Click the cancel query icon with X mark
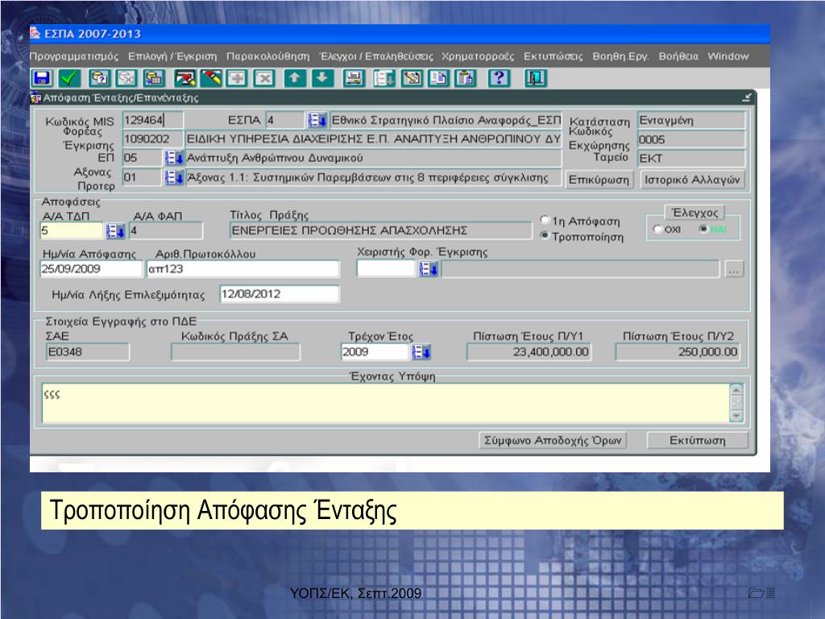Viewport: 825px width, 619px height. click(x=126, y=78)
